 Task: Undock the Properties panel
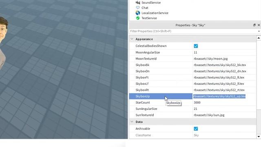[254, 25]
